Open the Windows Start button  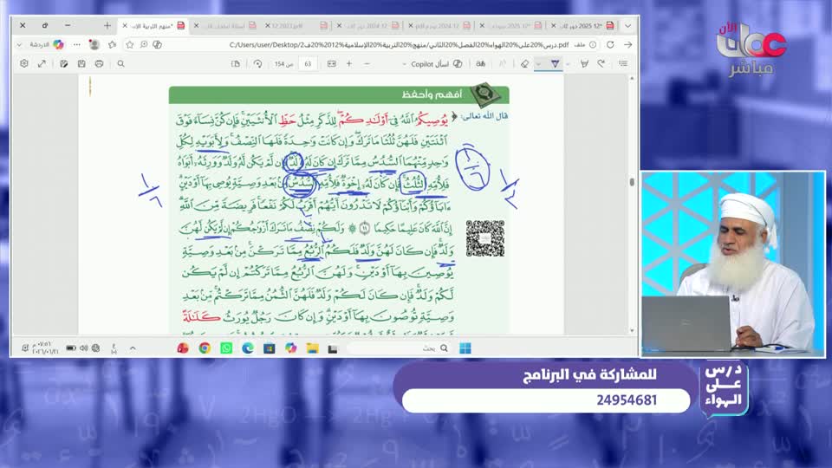pos(465,348)
